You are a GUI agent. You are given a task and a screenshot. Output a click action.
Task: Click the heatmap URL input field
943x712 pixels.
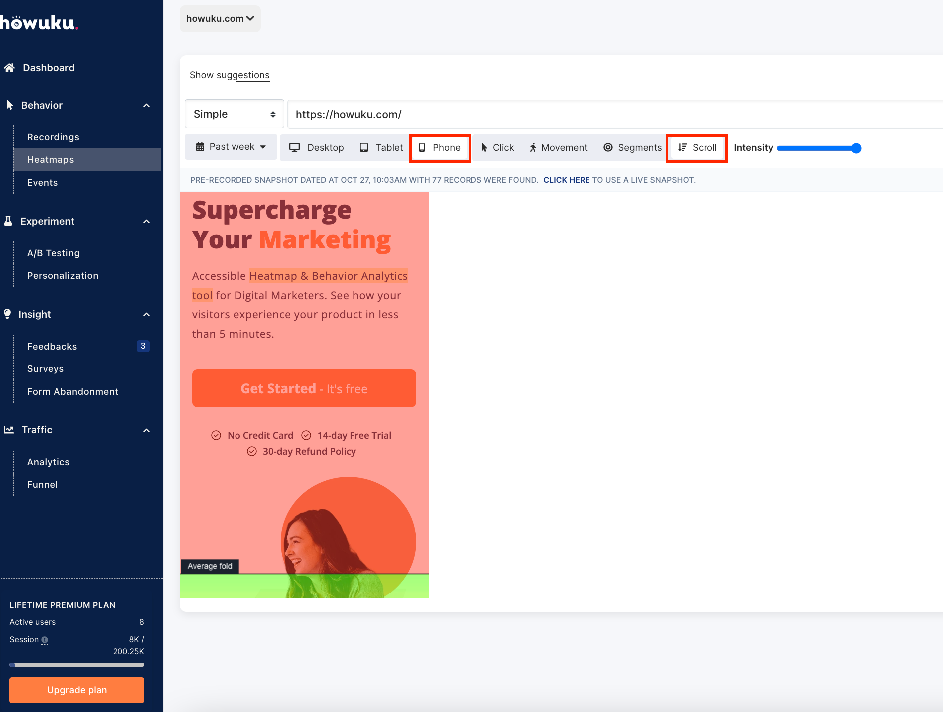click(x=615, y=114)
